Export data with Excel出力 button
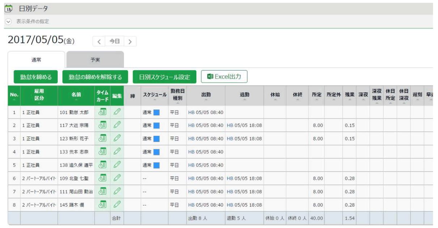 tap(224, 77)
